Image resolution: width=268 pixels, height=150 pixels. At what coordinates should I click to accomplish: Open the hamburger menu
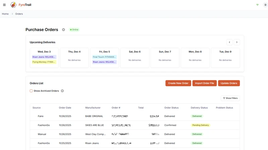pyautogui.click(x=4, y=5)
